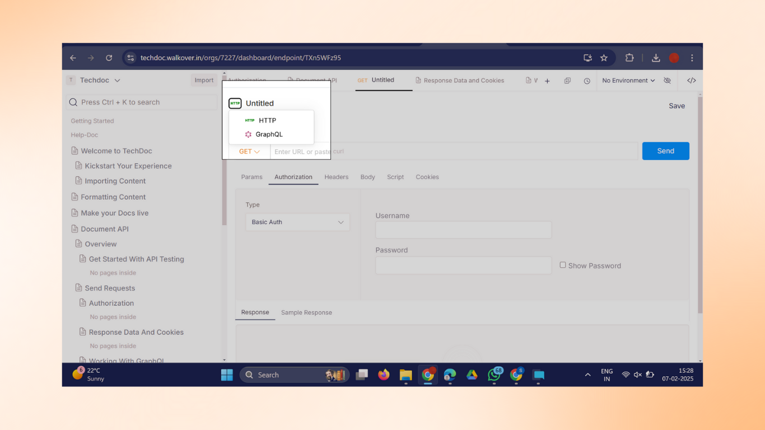The height and width of the screenshot is (430, 765).
Task: Click the Techdoc T workspace icon
Action: click(x=71, y=80)
